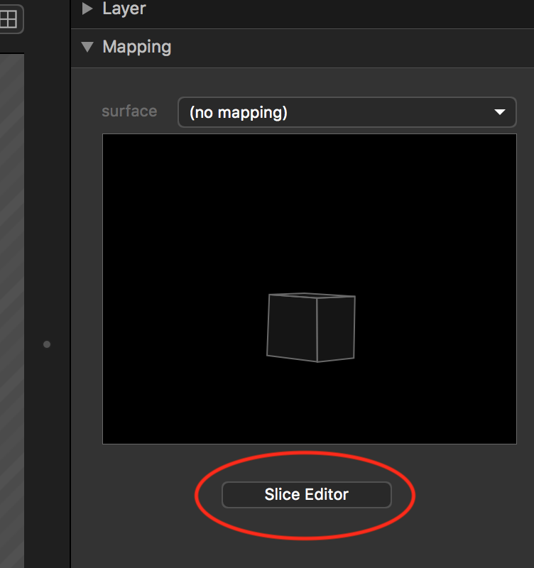
Task: Click the cube's top face
Action: tap(312, 295)
